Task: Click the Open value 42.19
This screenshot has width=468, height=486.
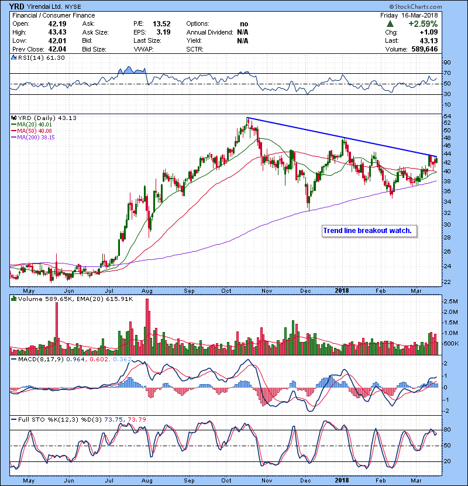Action: tap(57, 24)
